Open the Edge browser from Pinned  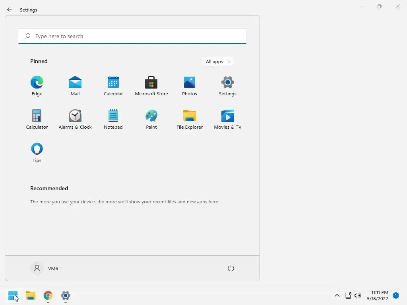click(x=37, y=86)
